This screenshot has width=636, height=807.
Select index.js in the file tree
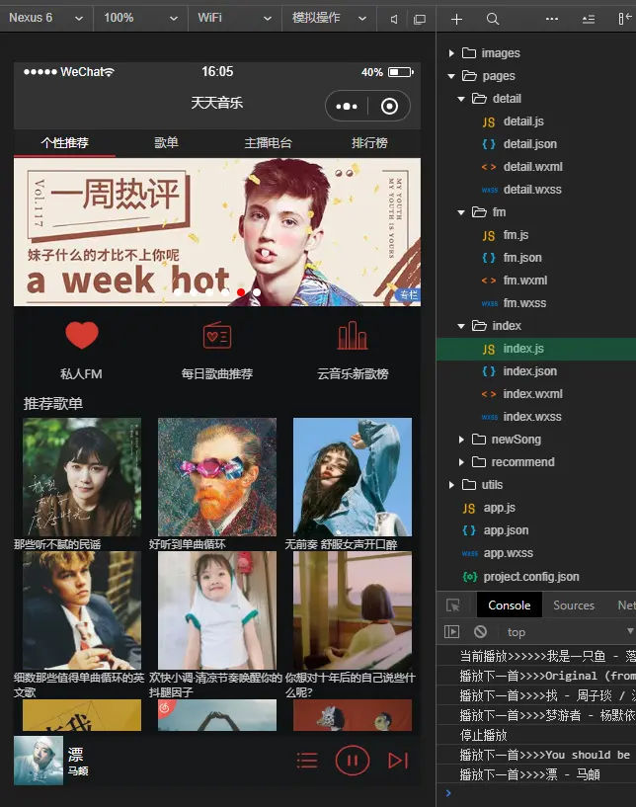pos(536,349)
